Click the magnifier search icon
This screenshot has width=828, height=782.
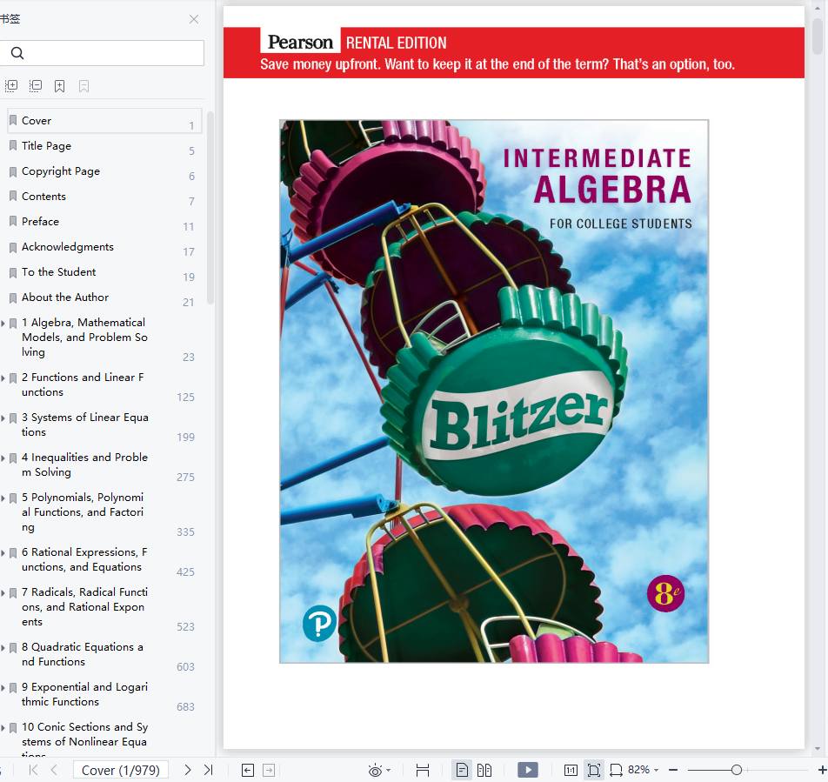pyautogui.click(x=17, y=53)
